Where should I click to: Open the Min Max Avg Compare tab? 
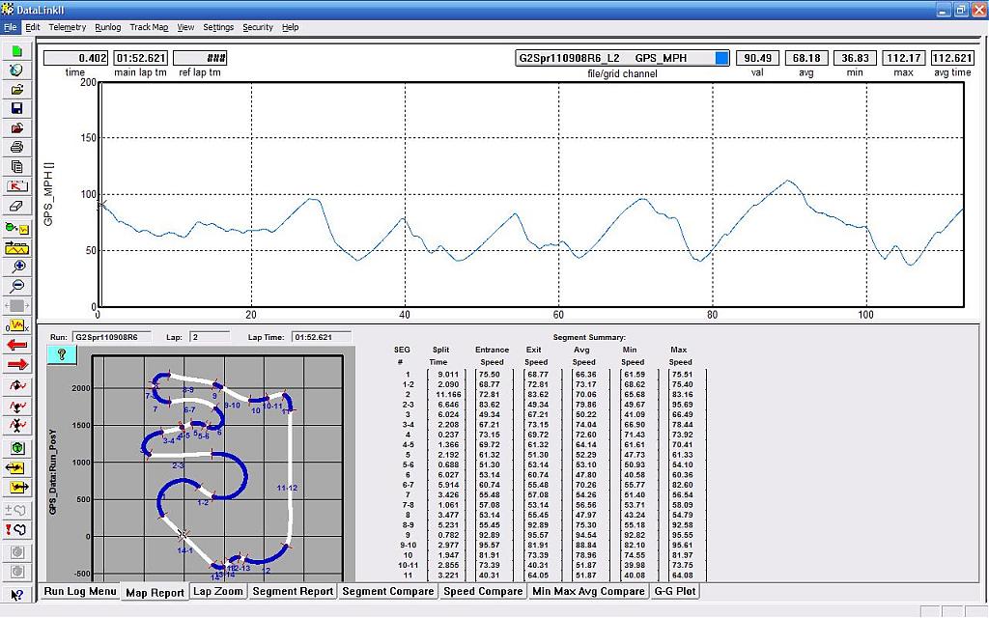click(x=588, y=591)
